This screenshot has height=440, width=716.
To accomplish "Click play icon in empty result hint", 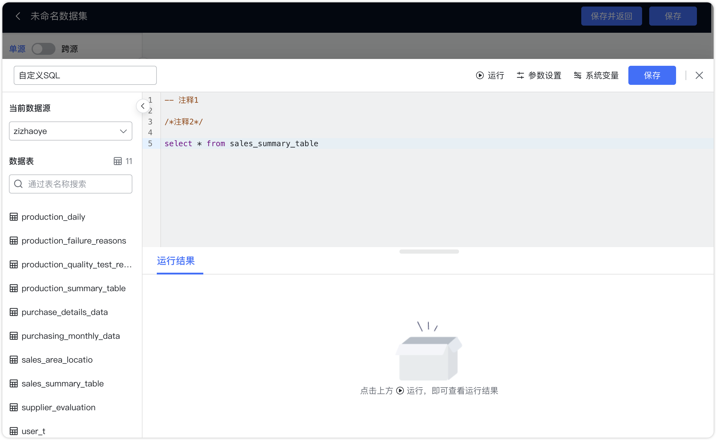I will pos(400,391).
